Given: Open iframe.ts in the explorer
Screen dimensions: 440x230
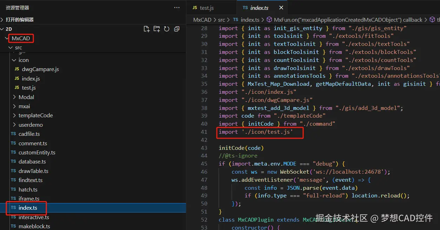Looking at the screenshot, I should 29,198.
